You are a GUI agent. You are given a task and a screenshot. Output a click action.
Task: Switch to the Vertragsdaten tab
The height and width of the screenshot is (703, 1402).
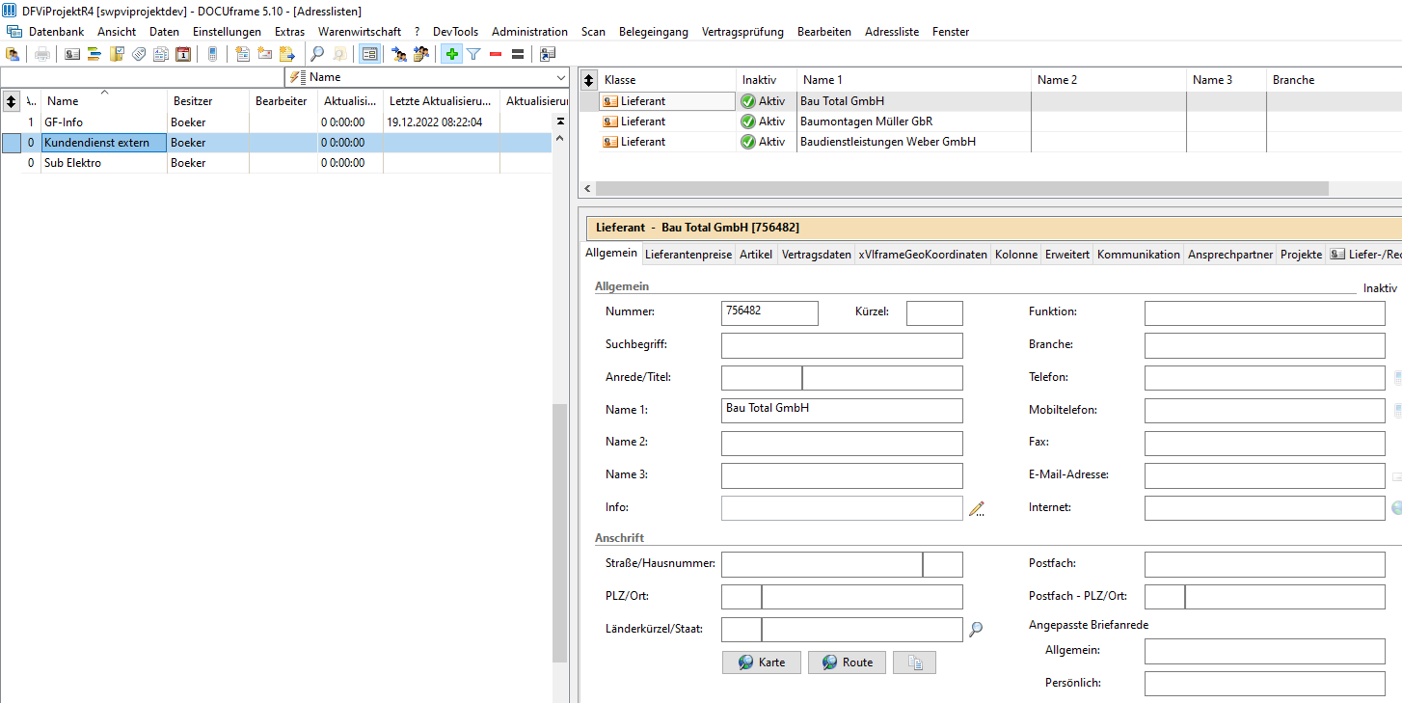pyautogui.click(x=817, y=255)
